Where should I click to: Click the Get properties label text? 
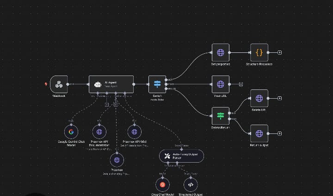click(x=221, y=64)
